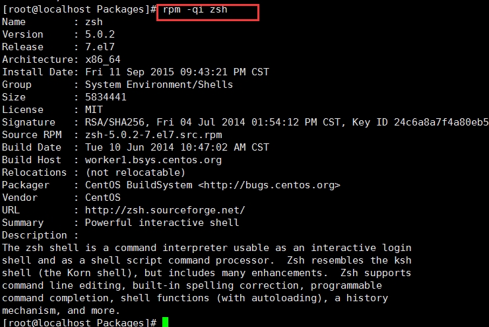
Task: Click the Signature text 'RSA/SHA256'
Action: coord(116,122)
